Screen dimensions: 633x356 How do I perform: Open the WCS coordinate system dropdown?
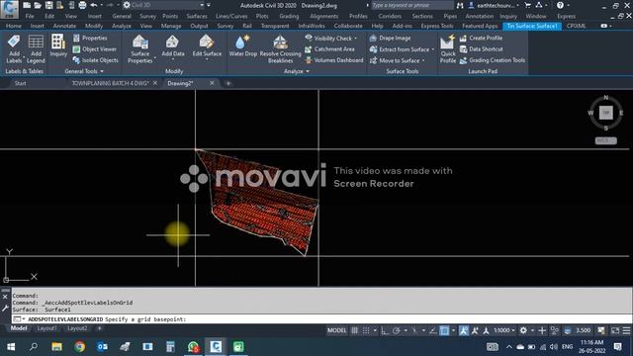pos(605,140)
